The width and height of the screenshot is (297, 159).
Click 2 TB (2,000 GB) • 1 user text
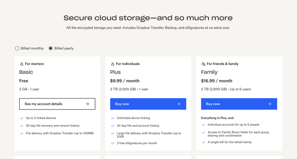click(x=129, y=89)
